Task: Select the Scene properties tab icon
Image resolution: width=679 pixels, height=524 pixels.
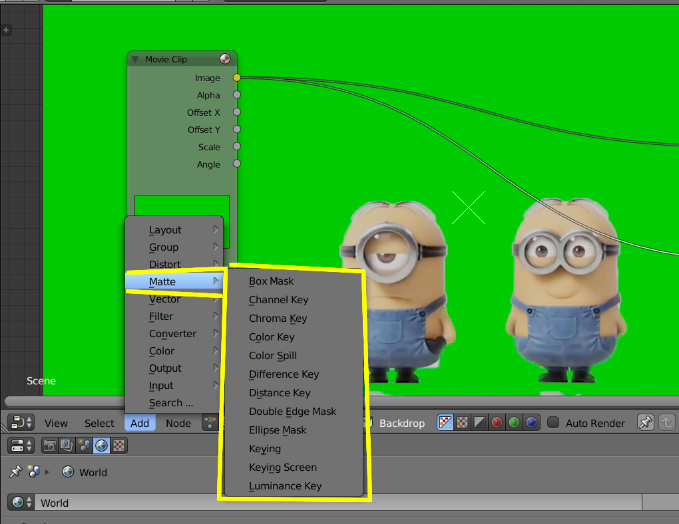Action: point(84,446)
